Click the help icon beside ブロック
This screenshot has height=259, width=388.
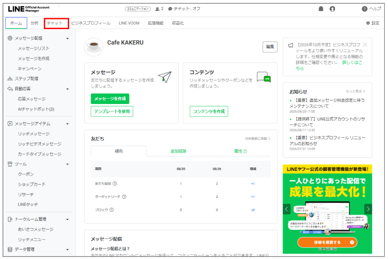click(112, 210)
